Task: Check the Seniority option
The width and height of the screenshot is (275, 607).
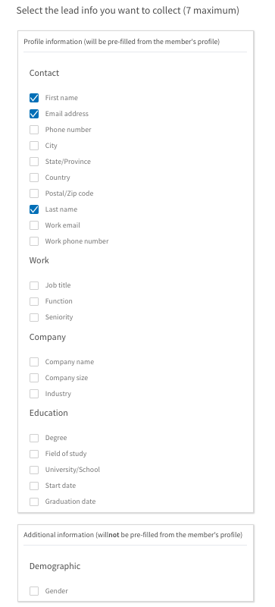Action: click(34, 317)
